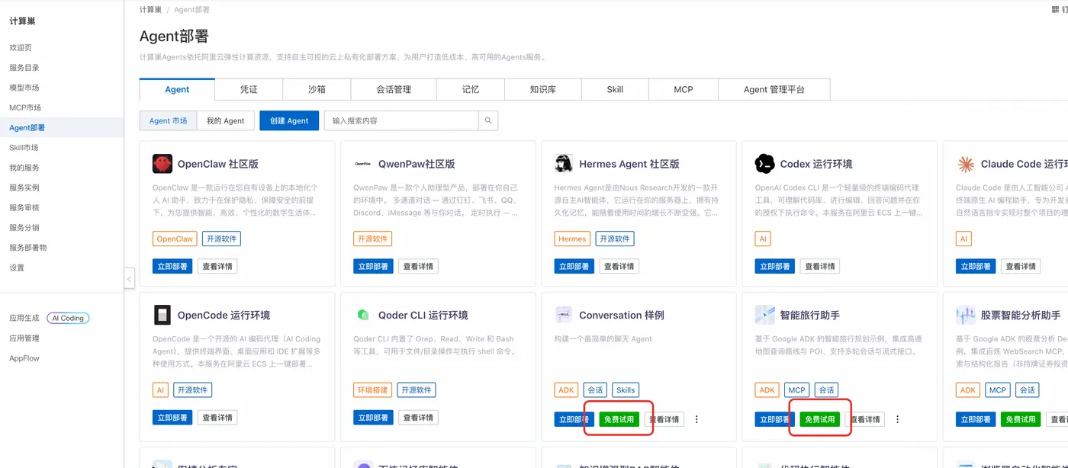
Task: Select the 知识库 tab
Action: click(542, 89)
